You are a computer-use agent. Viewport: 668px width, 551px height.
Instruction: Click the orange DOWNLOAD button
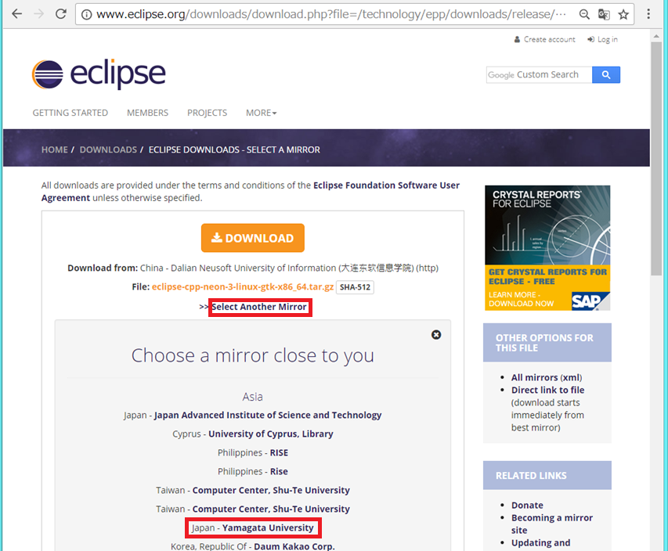(x=252, y=237)
